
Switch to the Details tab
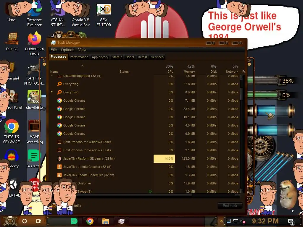click(142, 57)
